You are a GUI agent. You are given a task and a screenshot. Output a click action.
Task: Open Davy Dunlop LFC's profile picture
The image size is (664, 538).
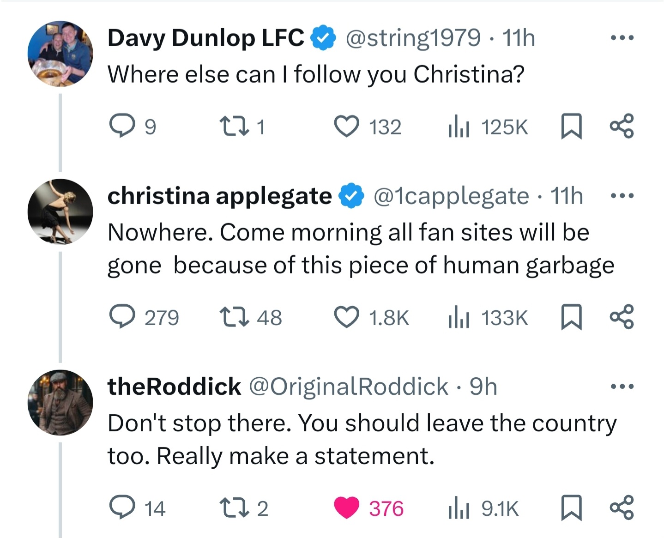60,54
